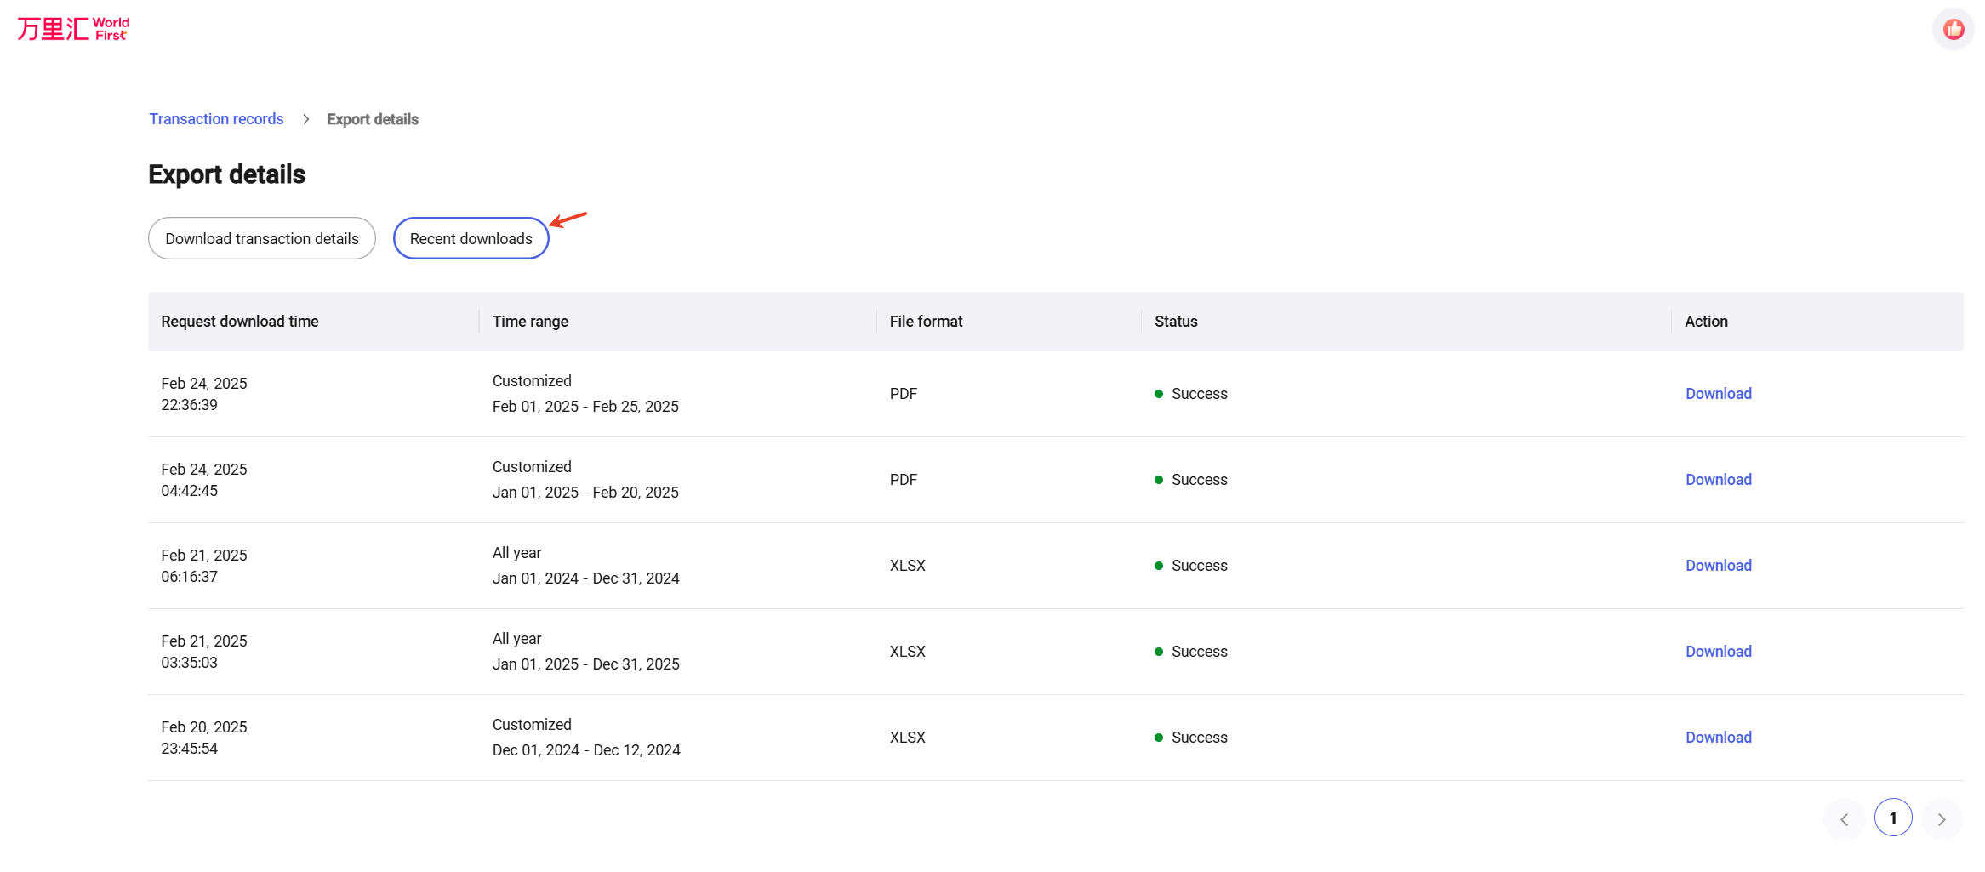The image size is (1985, 872).
Task: Click the previous page chevron
Action: pyautogui.click(x=1844, y=818)
